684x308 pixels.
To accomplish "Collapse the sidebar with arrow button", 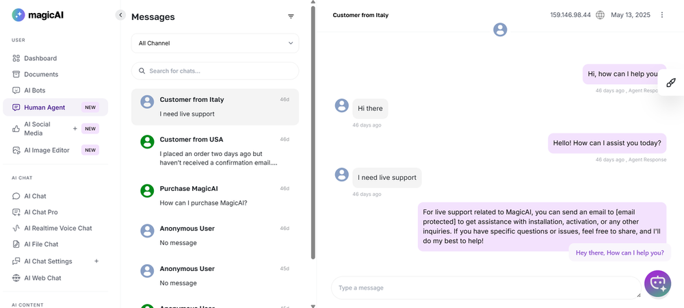I will [x=120, y=14].
